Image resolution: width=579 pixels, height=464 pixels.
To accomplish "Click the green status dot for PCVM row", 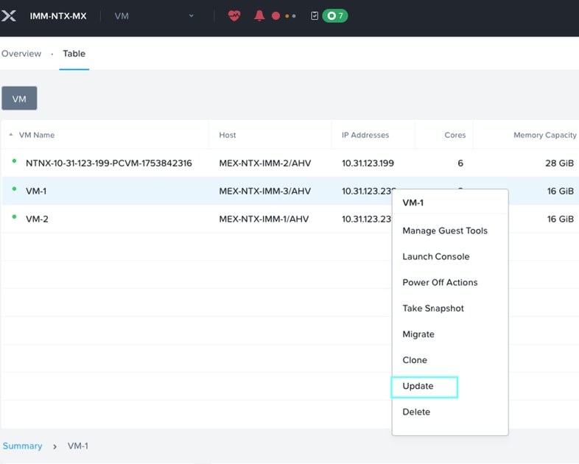I will coord(14,161).
